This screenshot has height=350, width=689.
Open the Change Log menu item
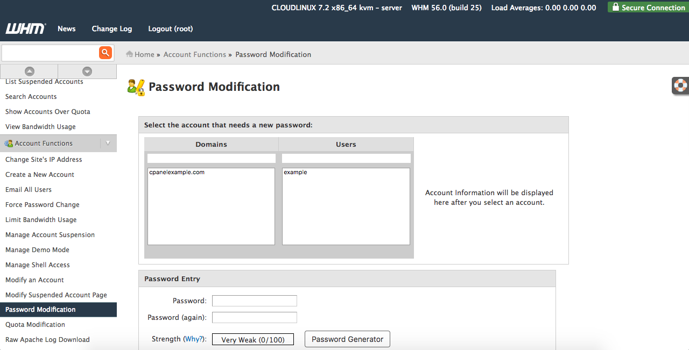click(x=111, y=28)
